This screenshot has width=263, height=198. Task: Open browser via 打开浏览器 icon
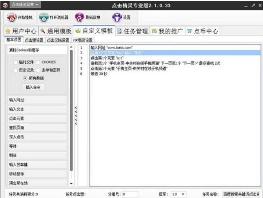pos(44,17)
